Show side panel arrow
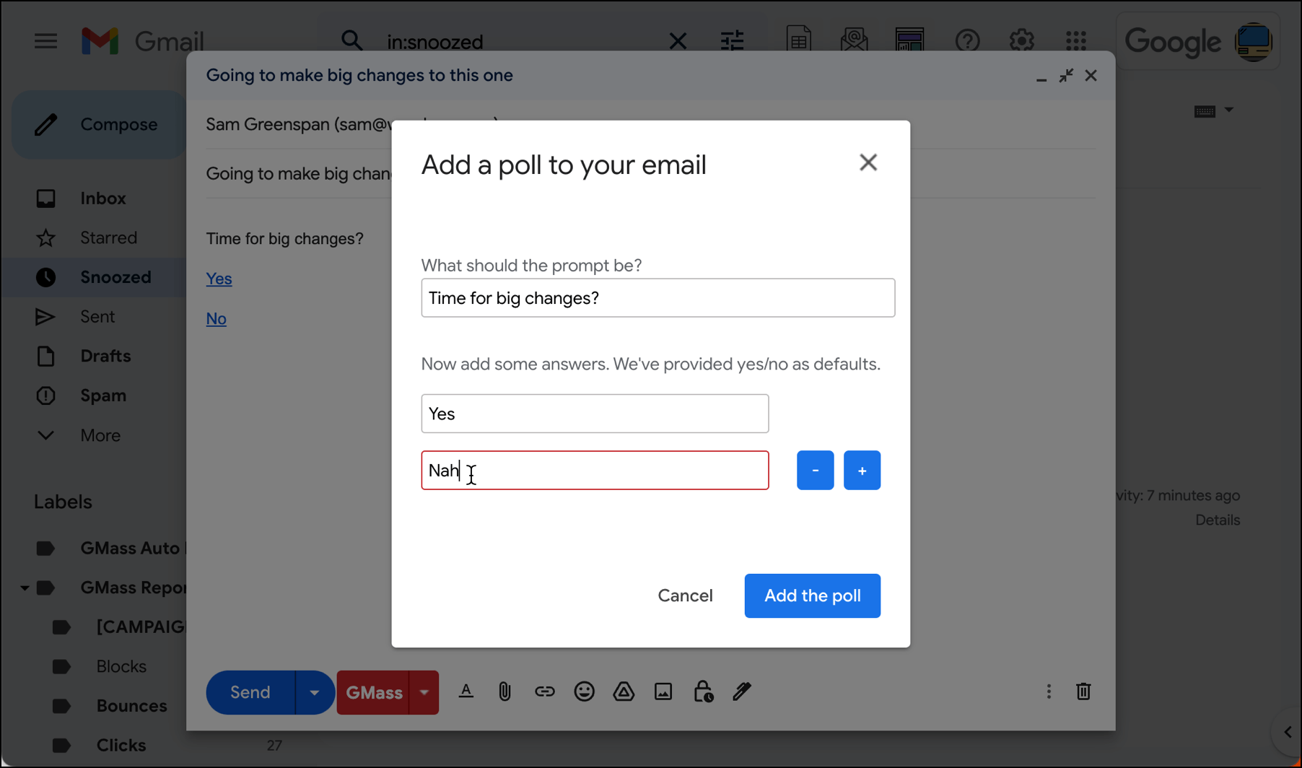Screen dimensions: 1302x768 point(1288,732)
